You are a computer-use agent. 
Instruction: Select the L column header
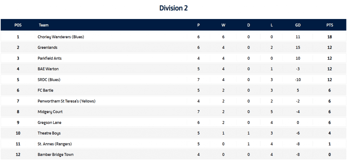pos(272,25)
